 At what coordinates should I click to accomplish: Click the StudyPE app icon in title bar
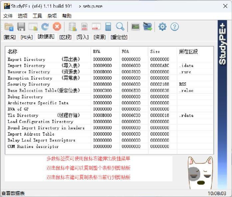7,6
